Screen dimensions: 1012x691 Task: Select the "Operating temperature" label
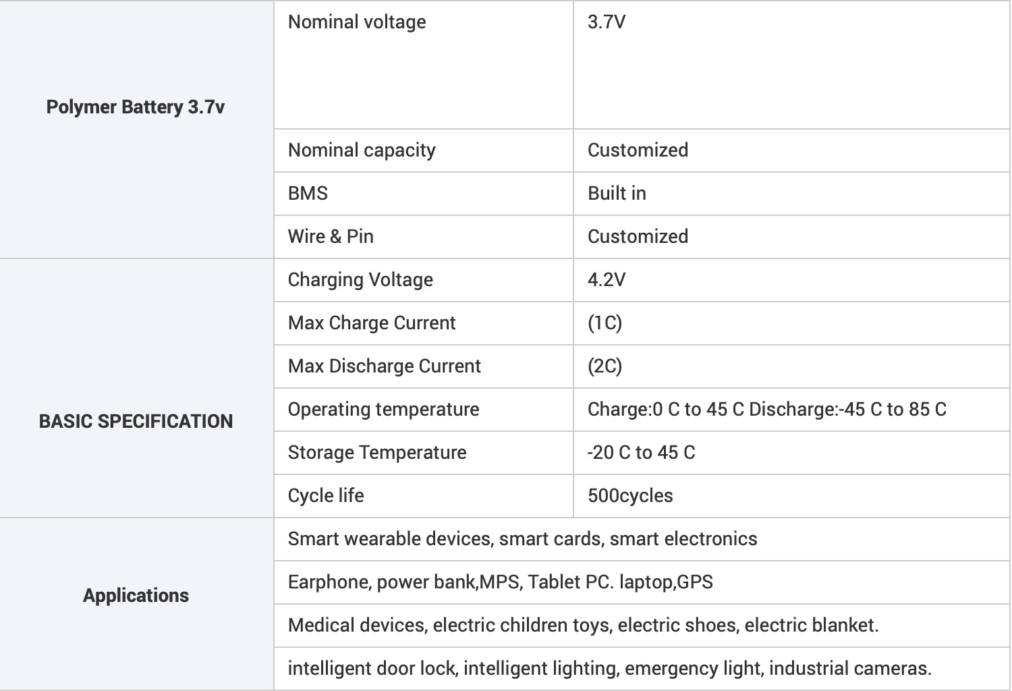383,410
